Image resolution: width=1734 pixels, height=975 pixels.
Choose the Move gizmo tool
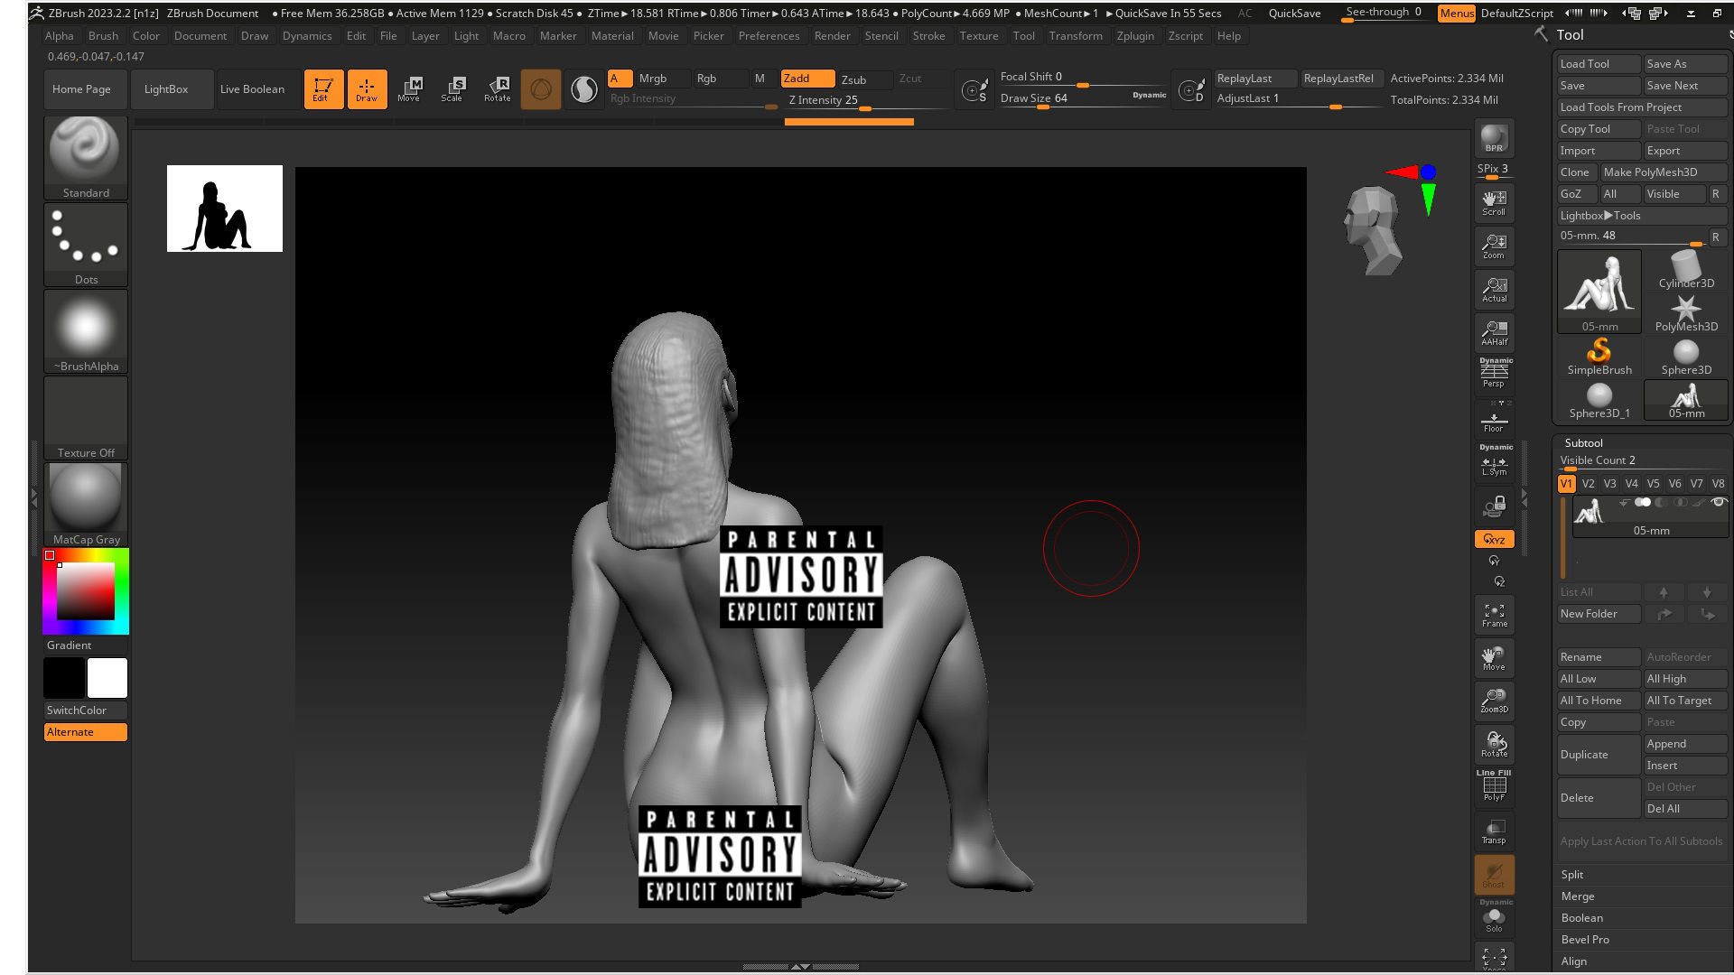[409, 88]
